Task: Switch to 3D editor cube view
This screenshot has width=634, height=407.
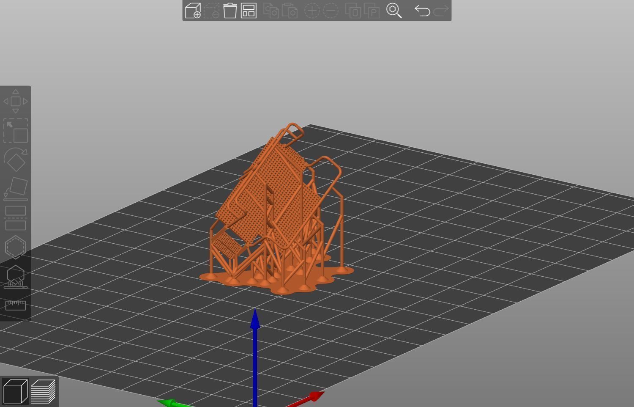Action: (x=15, y=391)
